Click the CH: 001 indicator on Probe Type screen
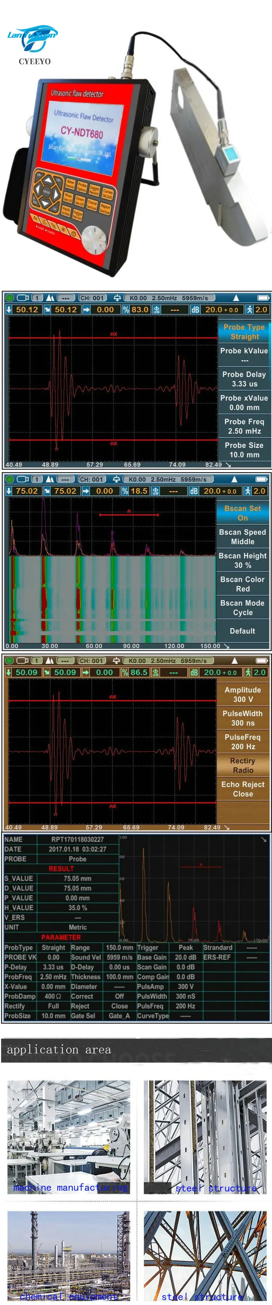272x1305 pixels. coord(92,298)
